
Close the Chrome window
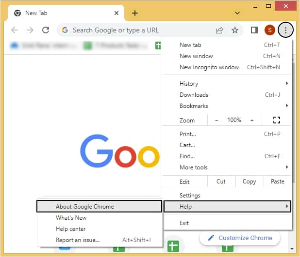285,6
